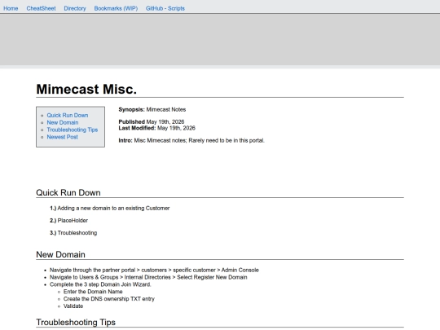Viewport: 440px width, 330px height.
Task: Go to the Directory page
Action: click(x=75, y=8)
